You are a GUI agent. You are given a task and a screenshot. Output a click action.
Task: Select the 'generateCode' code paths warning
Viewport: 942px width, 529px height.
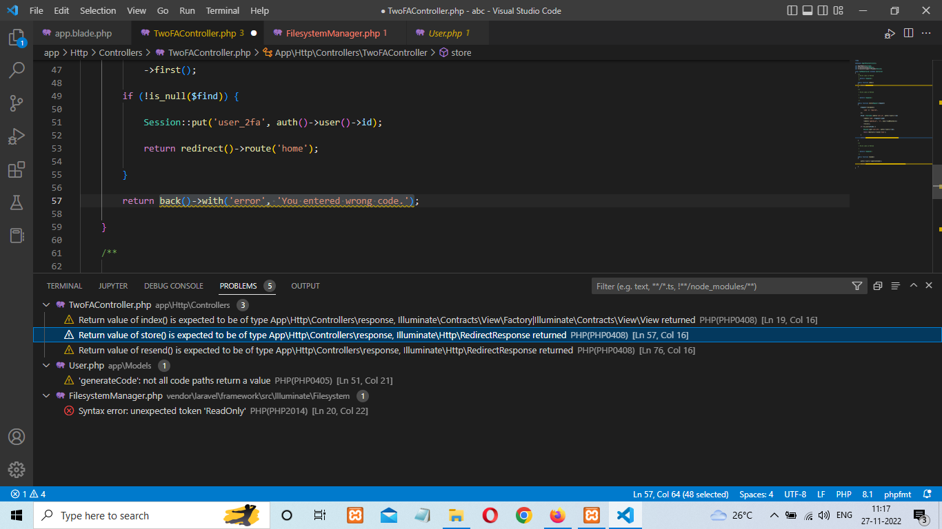point(487,381)
